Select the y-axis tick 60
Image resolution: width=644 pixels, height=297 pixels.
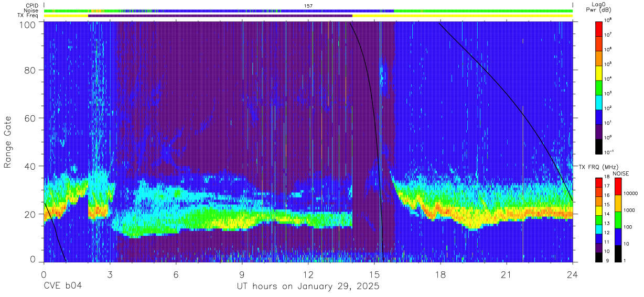tap(30, 118)
